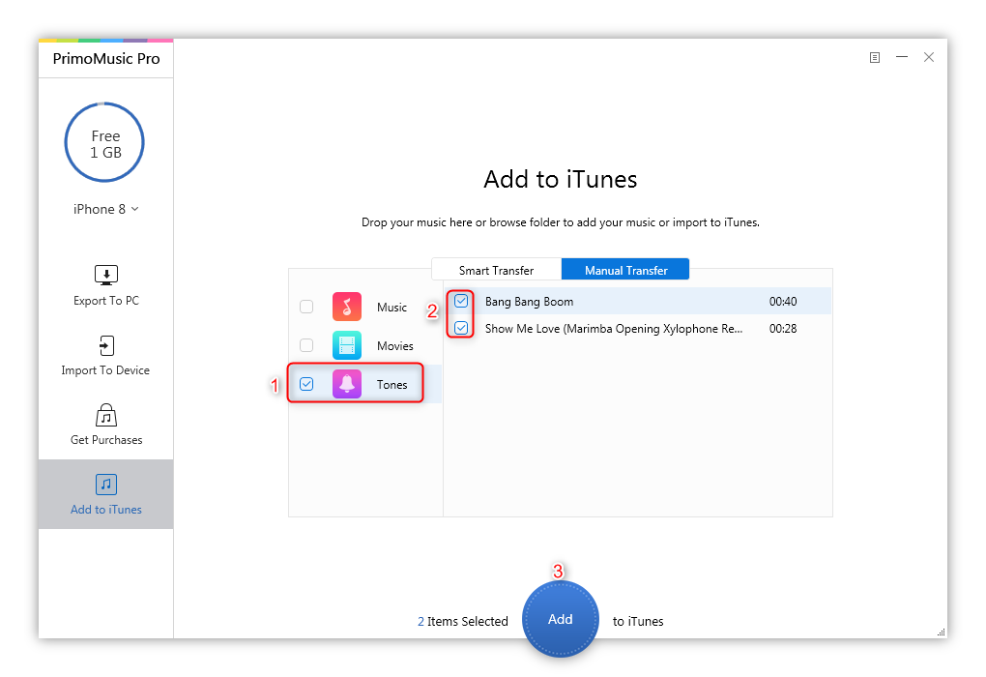Switch to the Manual Transfer tab

(x=625, y=269)
